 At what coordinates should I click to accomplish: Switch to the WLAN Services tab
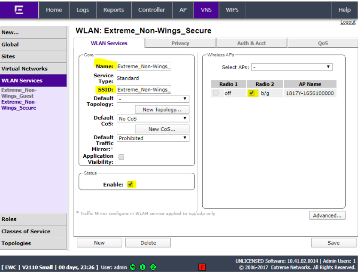(109, 43)
